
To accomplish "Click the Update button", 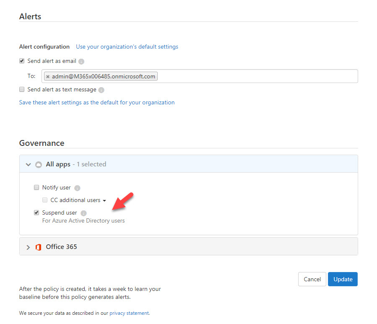I will click(343, 279).
